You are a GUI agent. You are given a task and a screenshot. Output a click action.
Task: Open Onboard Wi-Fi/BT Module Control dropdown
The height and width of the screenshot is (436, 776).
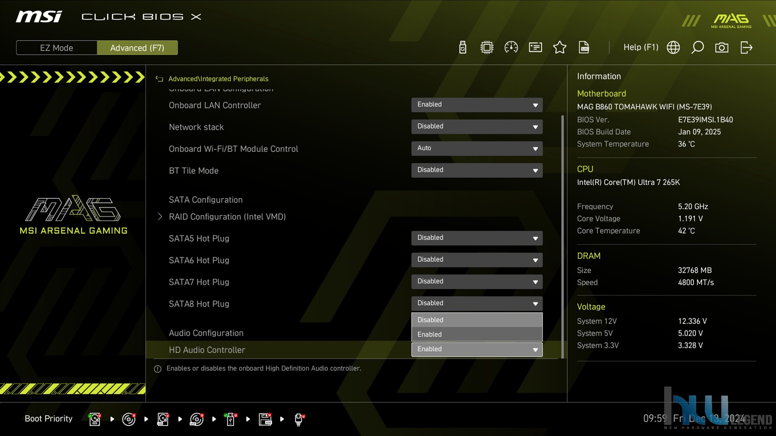pos(477,149)
